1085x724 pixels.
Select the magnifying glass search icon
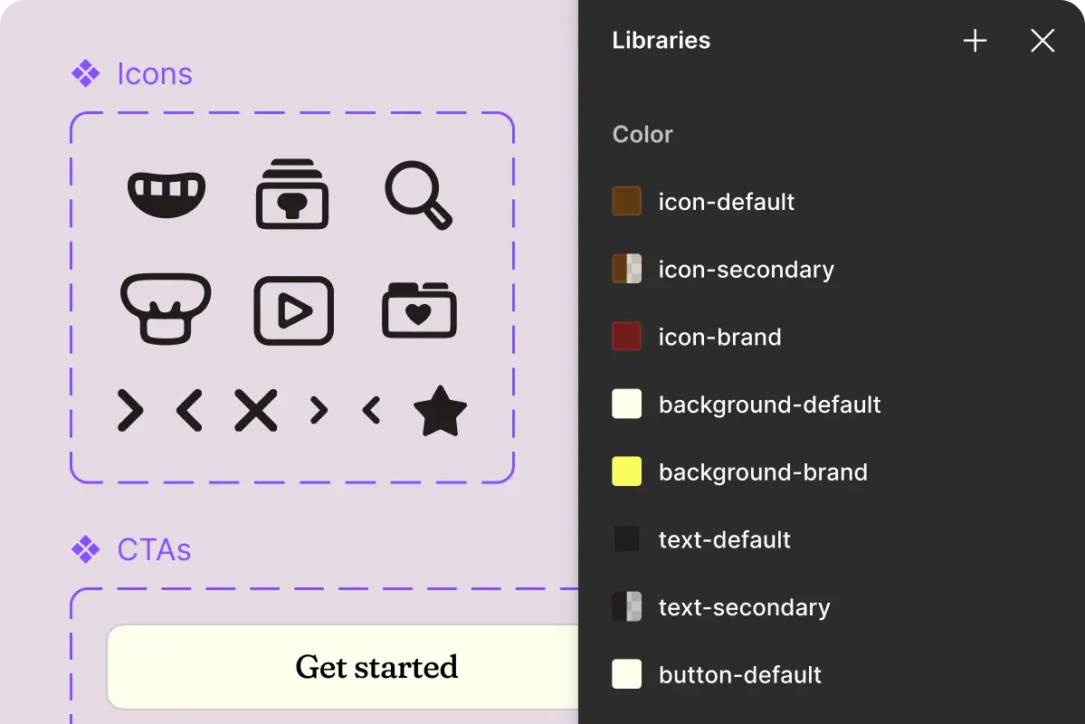click(419, 195)
